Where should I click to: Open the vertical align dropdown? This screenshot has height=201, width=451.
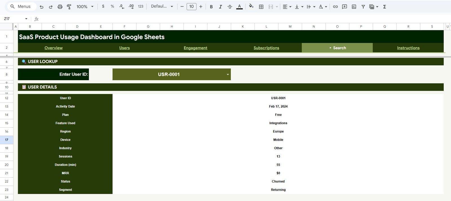pos(299,7)
